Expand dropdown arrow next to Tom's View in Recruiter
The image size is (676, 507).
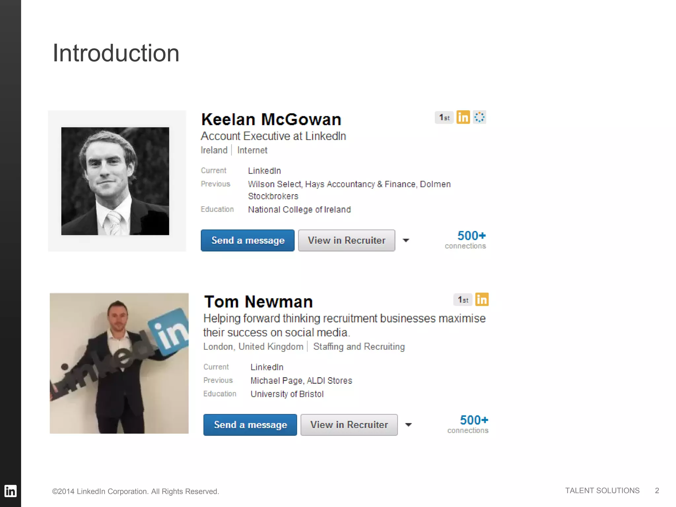409,425
